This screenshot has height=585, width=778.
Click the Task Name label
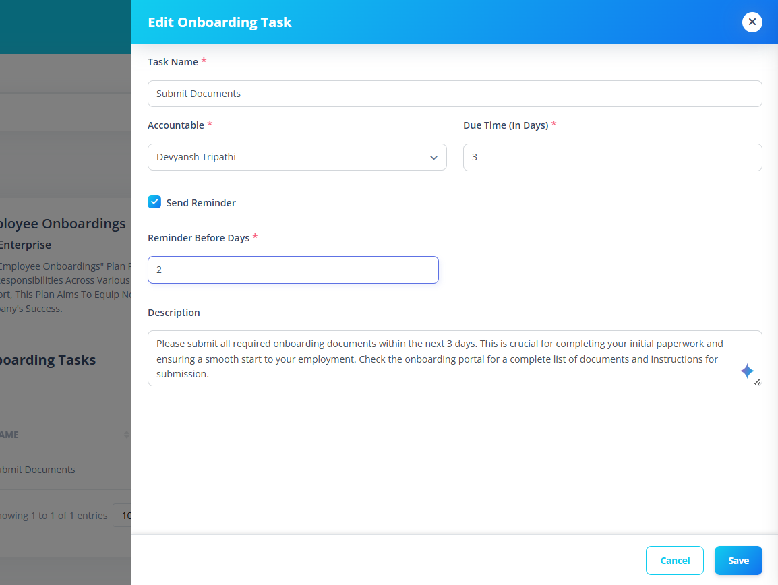click(x=173, y=62)
